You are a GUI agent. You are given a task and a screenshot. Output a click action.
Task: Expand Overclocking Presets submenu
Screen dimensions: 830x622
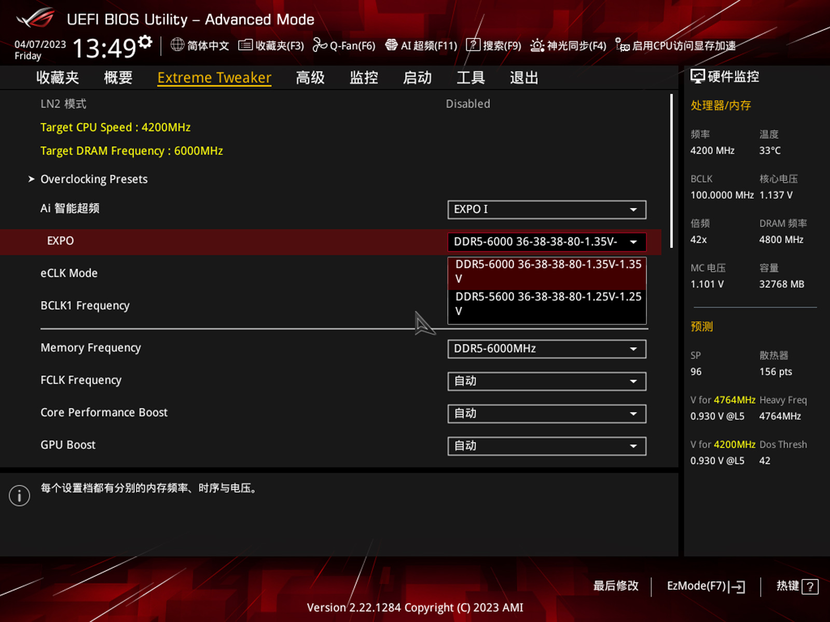pos(93,179)
